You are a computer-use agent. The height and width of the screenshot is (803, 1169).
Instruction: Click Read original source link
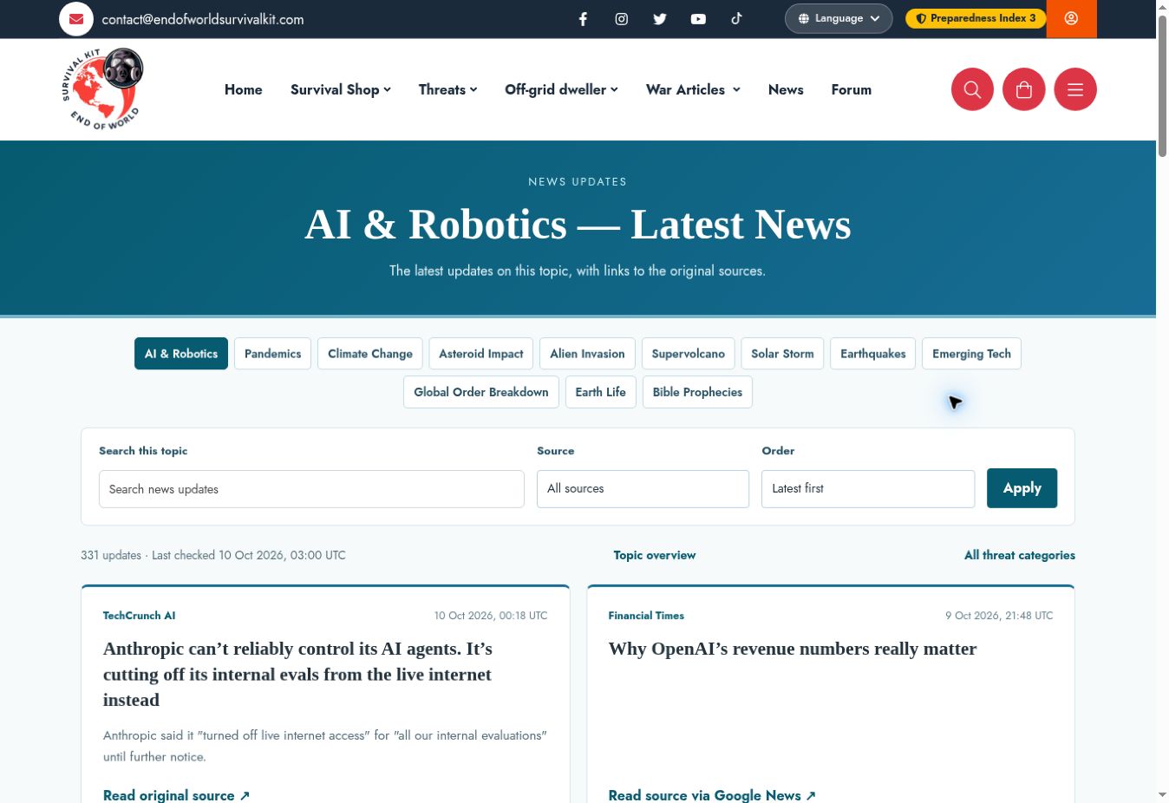pos(176,795)
